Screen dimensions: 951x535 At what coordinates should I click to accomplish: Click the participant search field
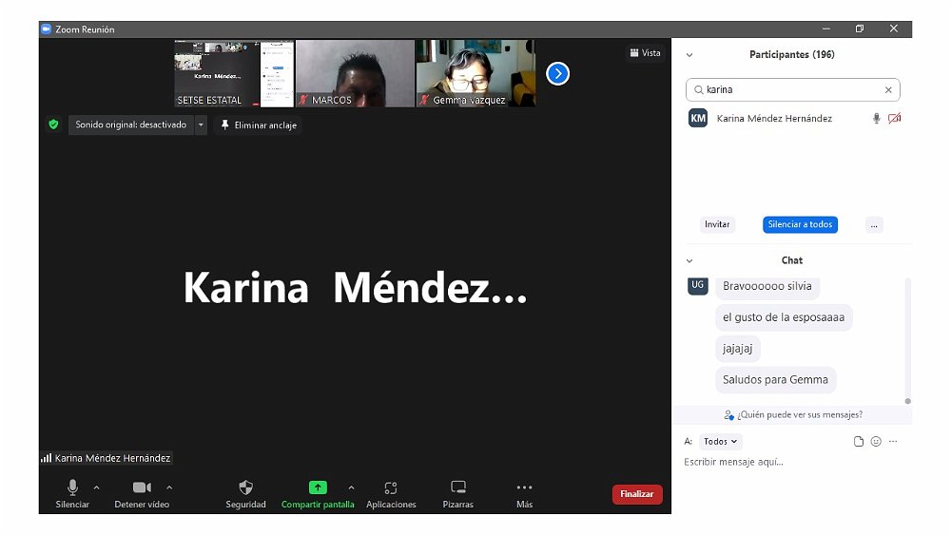(792, 90)
